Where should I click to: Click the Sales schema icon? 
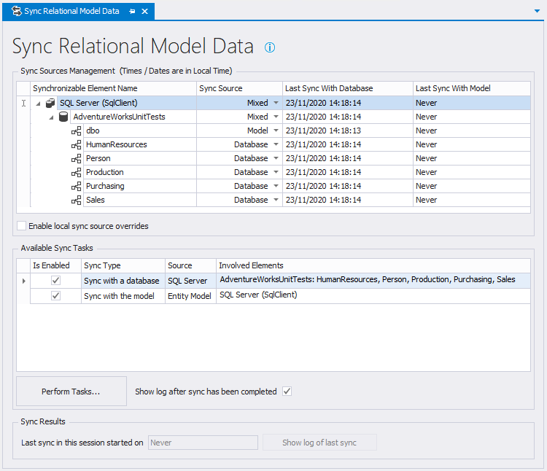(x=77, y=200)
